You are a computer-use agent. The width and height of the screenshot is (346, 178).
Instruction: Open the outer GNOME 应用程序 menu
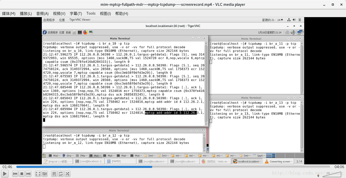pos(49,20)
